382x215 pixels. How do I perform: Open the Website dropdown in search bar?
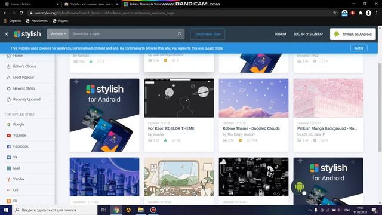(x=58, y=34)
